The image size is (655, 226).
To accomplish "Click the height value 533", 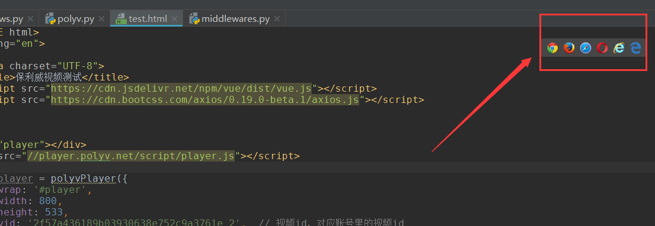I will coord(54,212).
